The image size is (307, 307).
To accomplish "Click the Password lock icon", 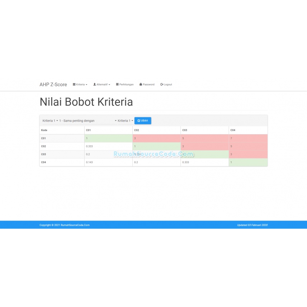I will pos(141,85).
